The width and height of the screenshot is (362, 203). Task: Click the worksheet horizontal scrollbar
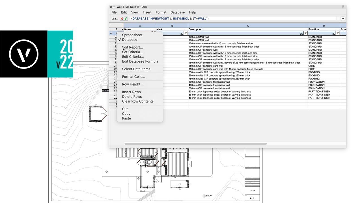coord(195,144)
